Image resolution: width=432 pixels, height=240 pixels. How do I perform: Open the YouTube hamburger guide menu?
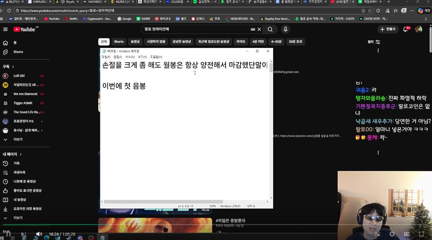point(5,29)
